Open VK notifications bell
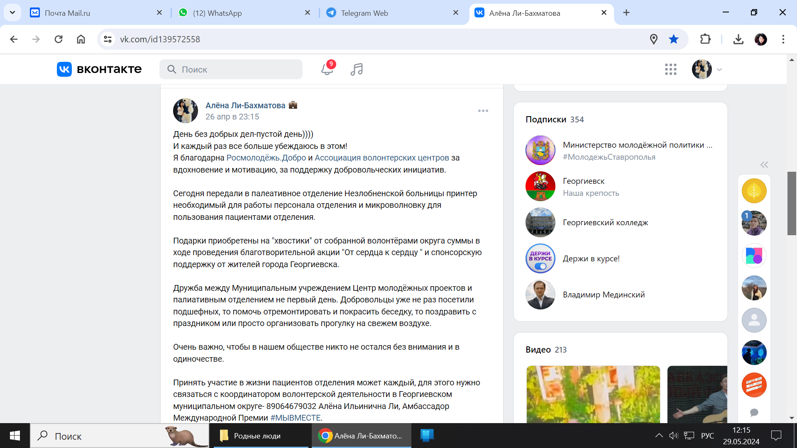The image size is (797, 448). [327, 69]
